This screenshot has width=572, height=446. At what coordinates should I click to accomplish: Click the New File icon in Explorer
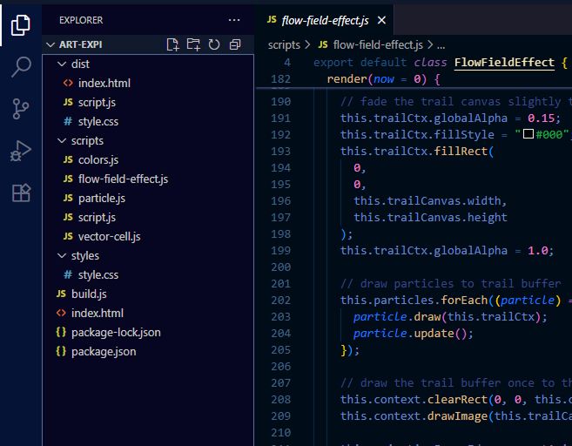(x=172, y=44)
